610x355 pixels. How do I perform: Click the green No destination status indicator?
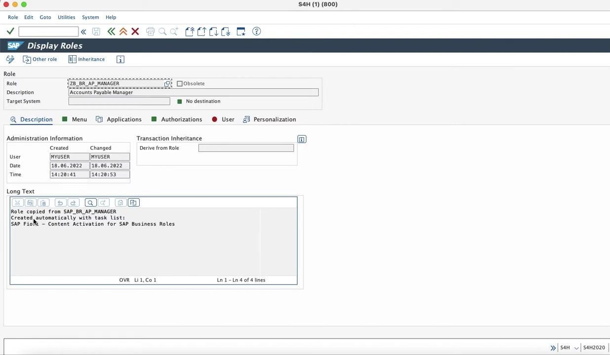point(180,101)
